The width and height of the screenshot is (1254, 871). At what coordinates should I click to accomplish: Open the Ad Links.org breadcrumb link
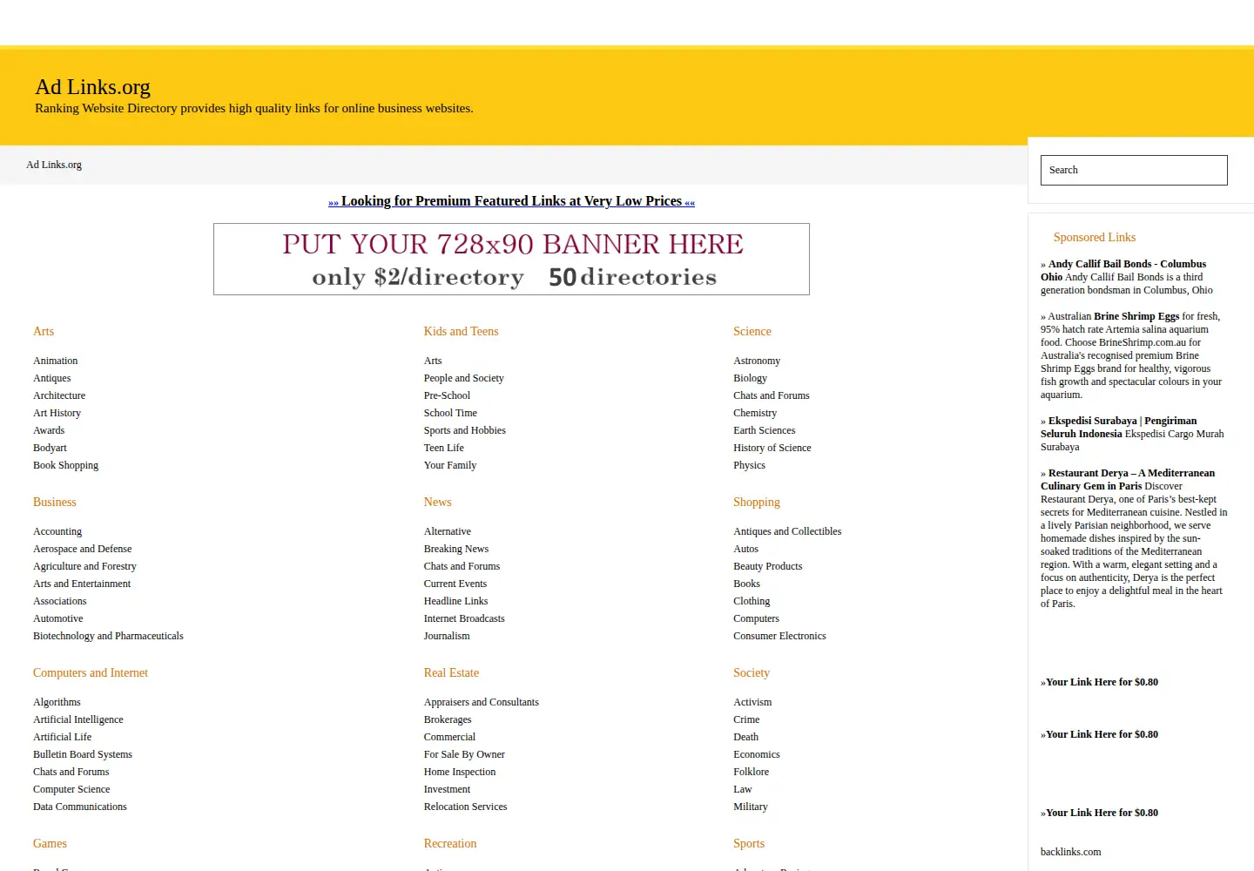click(54, 165)
